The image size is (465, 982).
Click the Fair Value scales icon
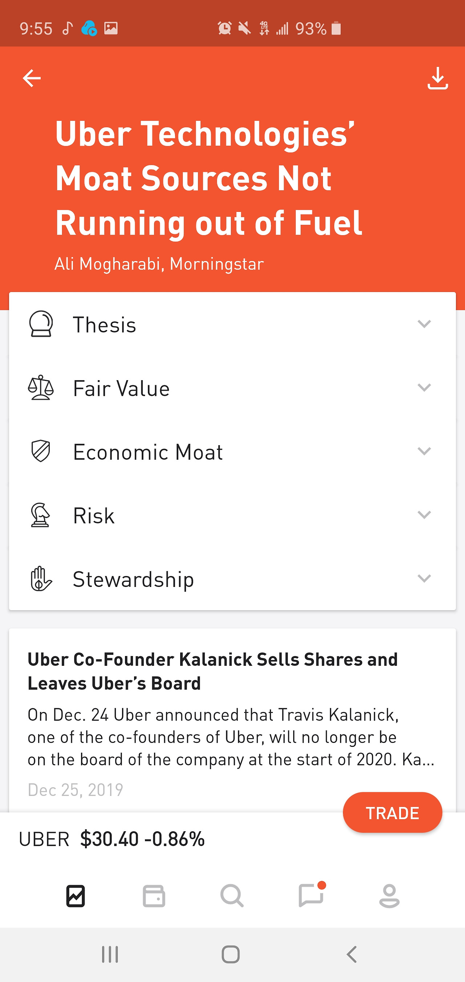40,388
